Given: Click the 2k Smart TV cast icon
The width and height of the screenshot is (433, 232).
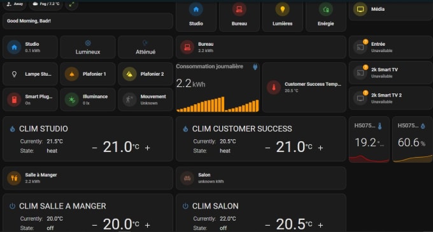Looking at the screenshot, I should (x=360, y=72).
